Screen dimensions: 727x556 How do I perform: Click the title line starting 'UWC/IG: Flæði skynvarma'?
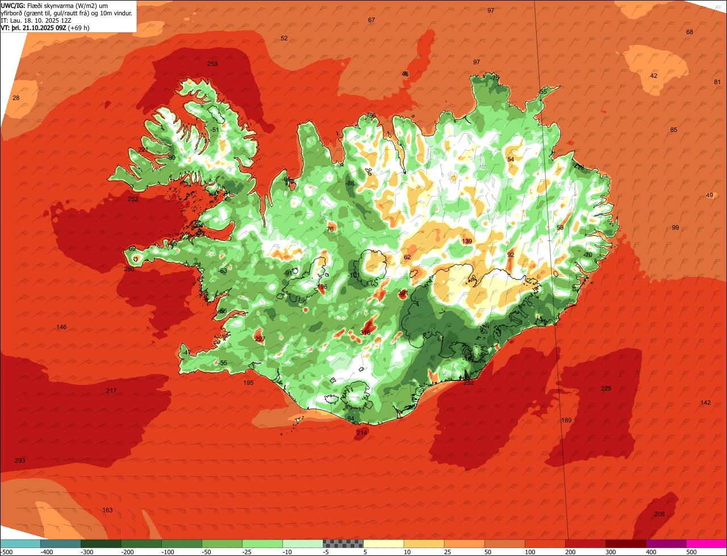pos(55,5)
